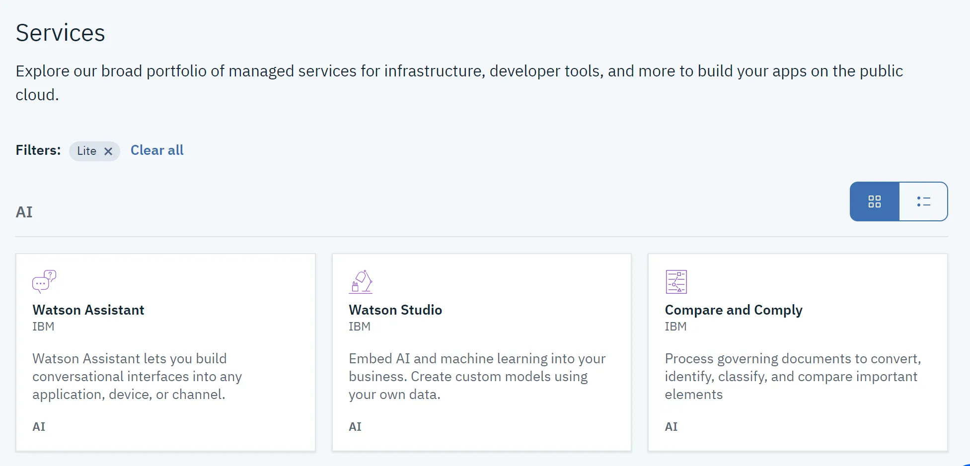
Task: Switch to grid tile view
Action: (x=875, y=201)
